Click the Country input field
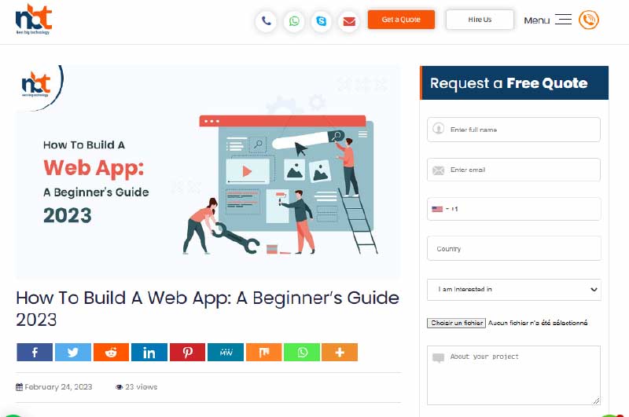This screenshot has width=629, height=417. 514,248
